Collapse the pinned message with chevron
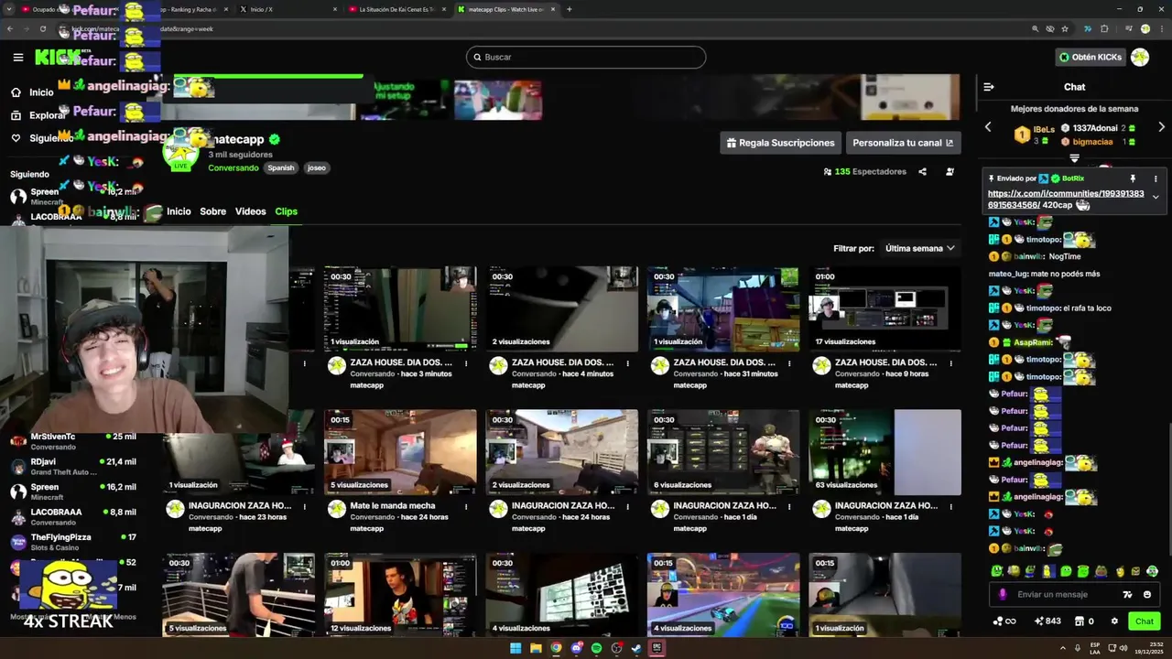The image size is (1172, 659). click(x=1156, y=198)
